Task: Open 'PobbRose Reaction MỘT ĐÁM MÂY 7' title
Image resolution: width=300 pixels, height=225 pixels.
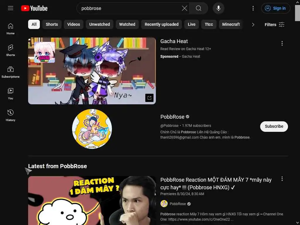Action: [x=216, y=183]
